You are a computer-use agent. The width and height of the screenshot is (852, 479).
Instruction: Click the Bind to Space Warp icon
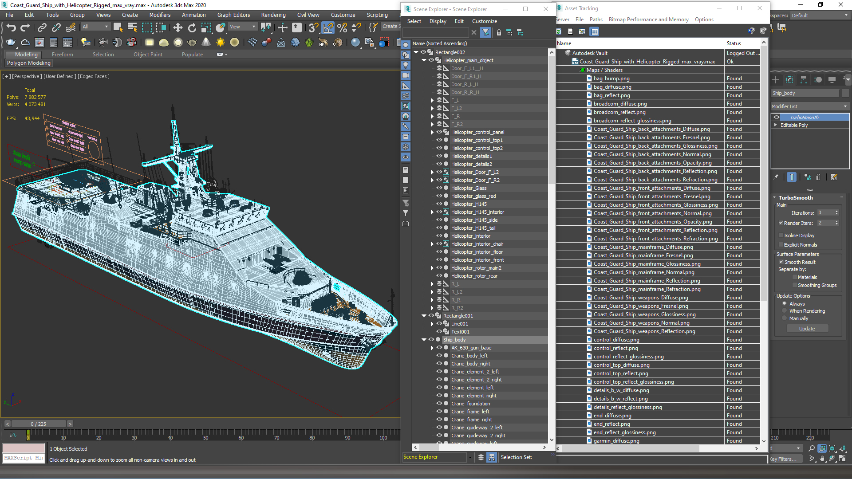(71, 27)
